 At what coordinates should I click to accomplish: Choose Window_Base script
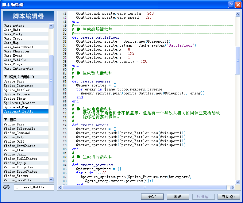coord(26,124)
